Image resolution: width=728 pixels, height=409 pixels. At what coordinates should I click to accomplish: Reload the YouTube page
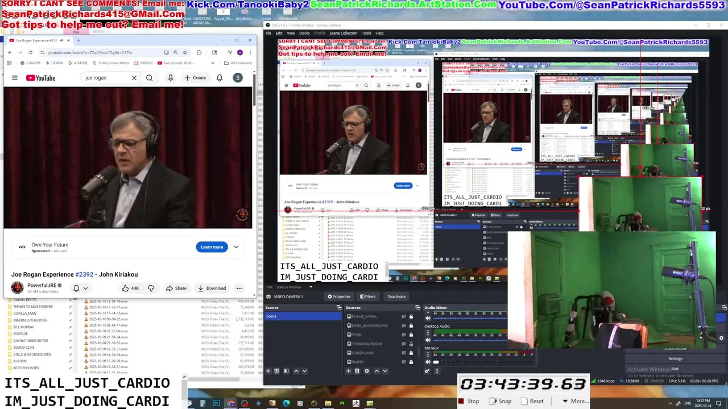tap(30, 52)
